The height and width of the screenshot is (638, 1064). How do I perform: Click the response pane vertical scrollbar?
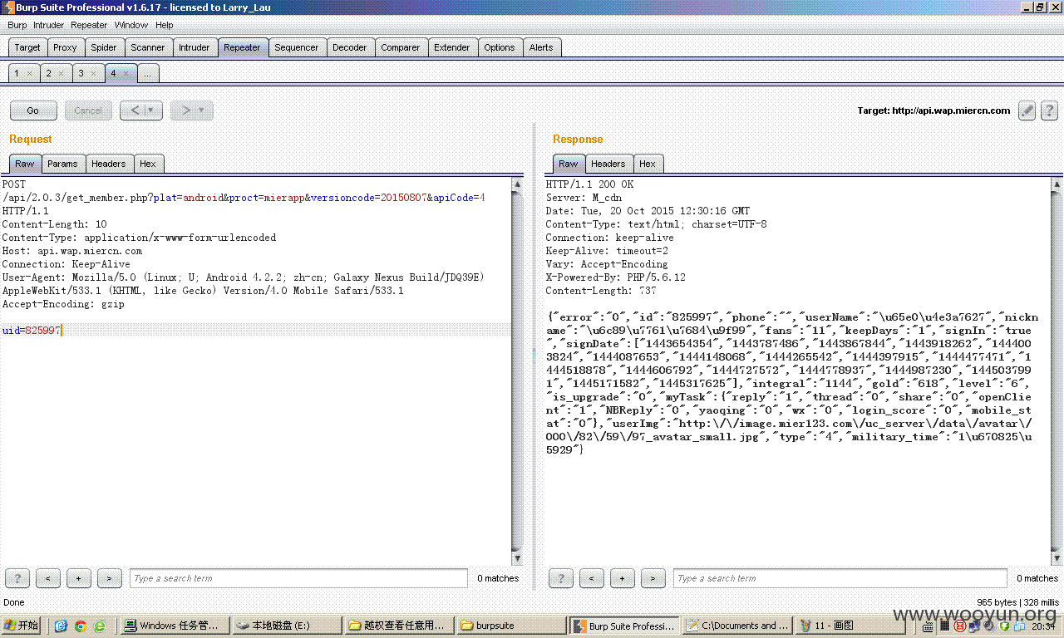click(1057, 371)
